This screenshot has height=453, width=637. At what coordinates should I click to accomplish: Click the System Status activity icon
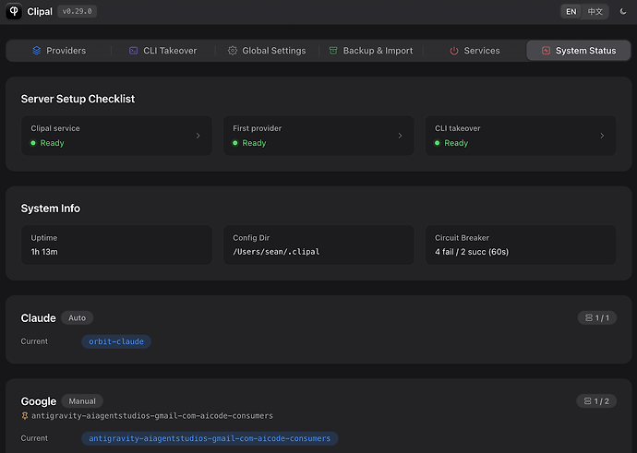(546, 51)
